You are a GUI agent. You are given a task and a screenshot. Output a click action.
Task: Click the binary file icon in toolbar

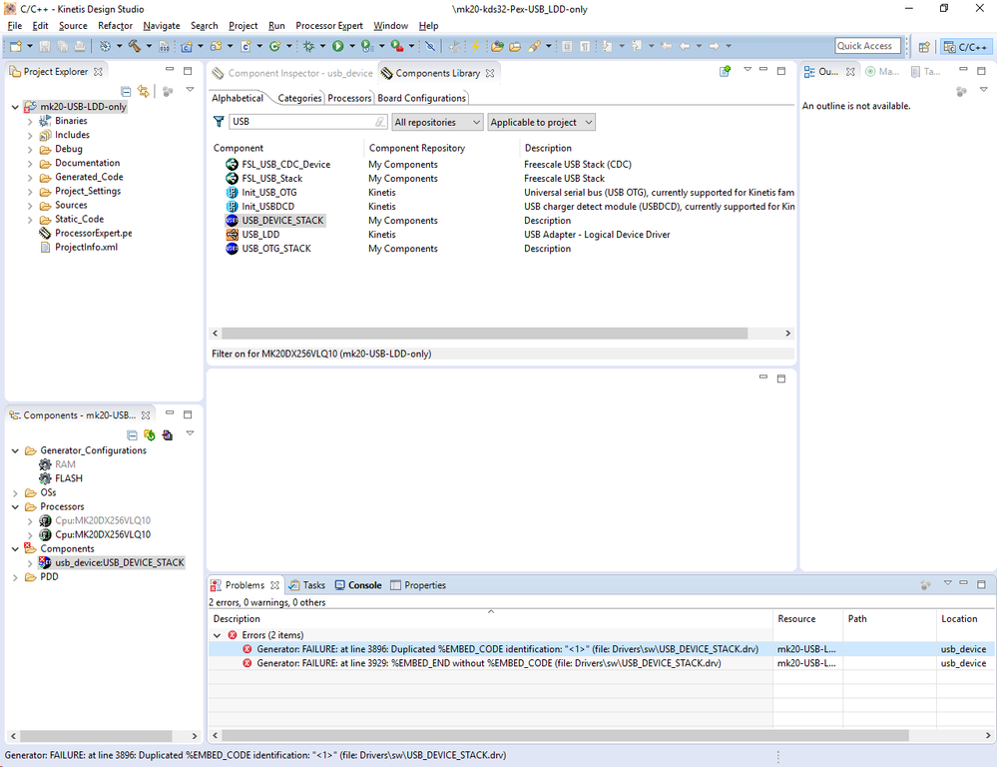tap(164, 46)
